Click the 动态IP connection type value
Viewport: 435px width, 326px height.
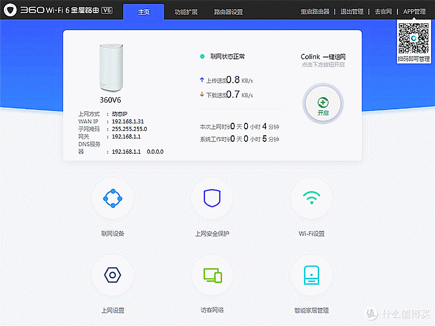coord(120,114)
